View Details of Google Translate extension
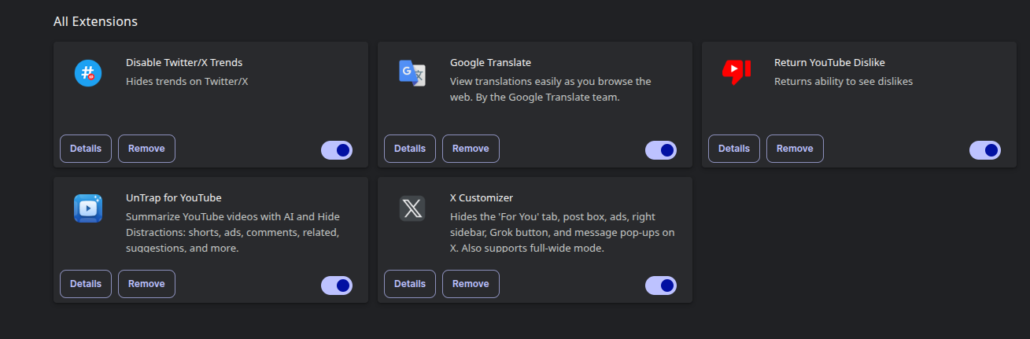The height and width of the screenshot is (339, 1030). pyautogui.click(x=410, y=149)
